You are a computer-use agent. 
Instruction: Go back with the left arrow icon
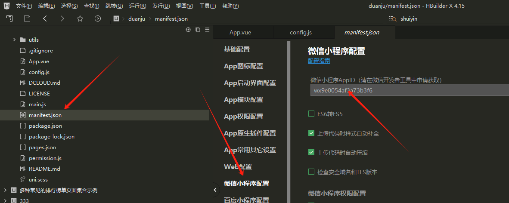[45, 19]
